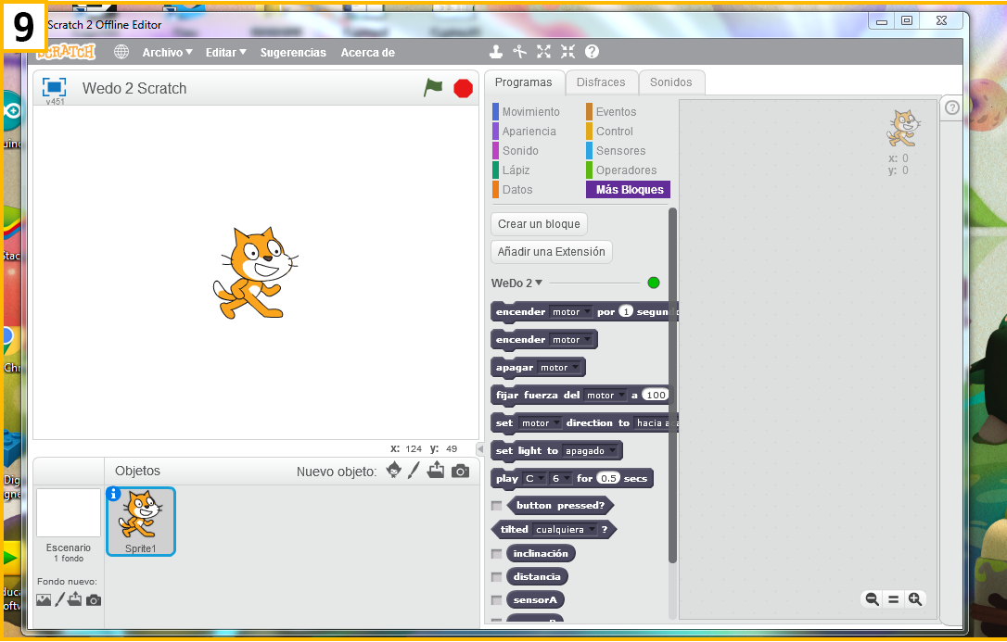
Task: Open apagado dropdown in set light block
Action: click(591, 451)
